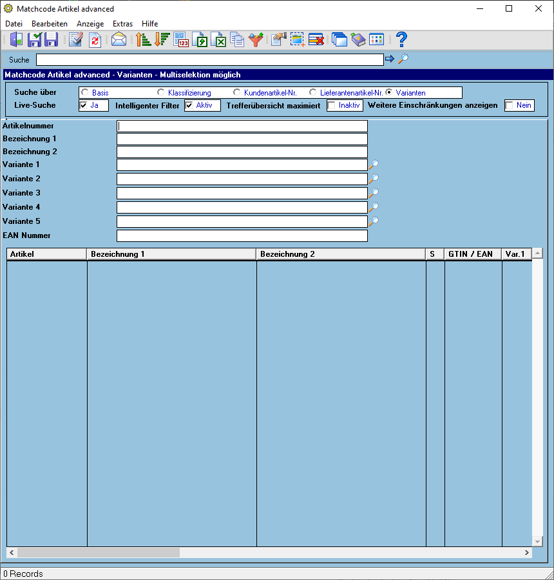The height and width of the screenshot is (580, 554).
Task: Uncheck the Live-Suche Ja checkbox
Action: click(x=84, y=105)
